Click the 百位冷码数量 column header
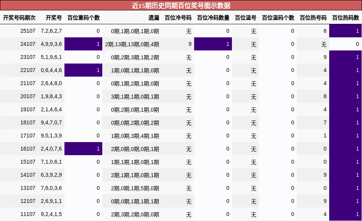The image size is (362, 221). click(x=213, y=18)
